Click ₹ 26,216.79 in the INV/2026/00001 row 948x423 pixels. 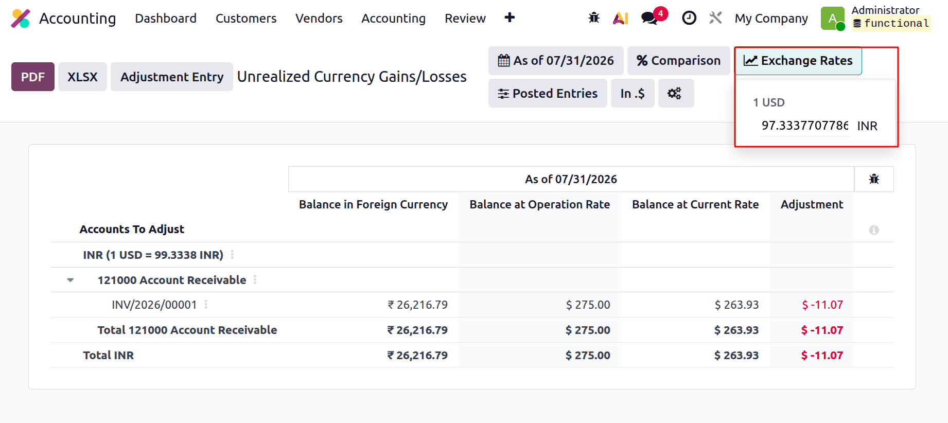(417, 305)
